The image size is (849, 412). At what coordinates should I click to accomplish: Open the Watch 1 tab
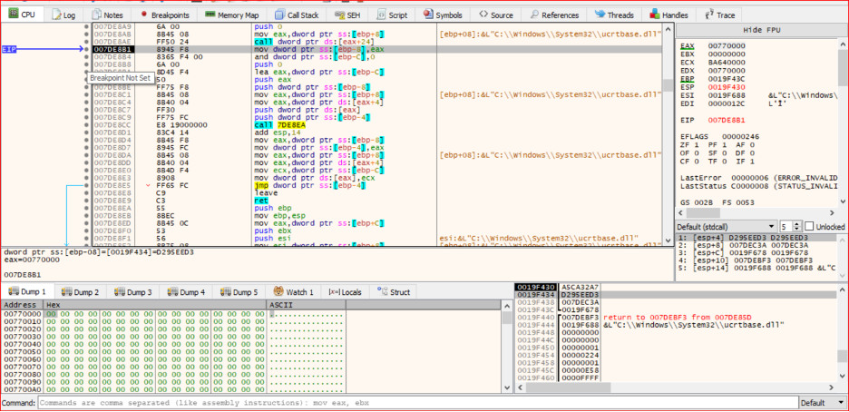tap(293, 292)
